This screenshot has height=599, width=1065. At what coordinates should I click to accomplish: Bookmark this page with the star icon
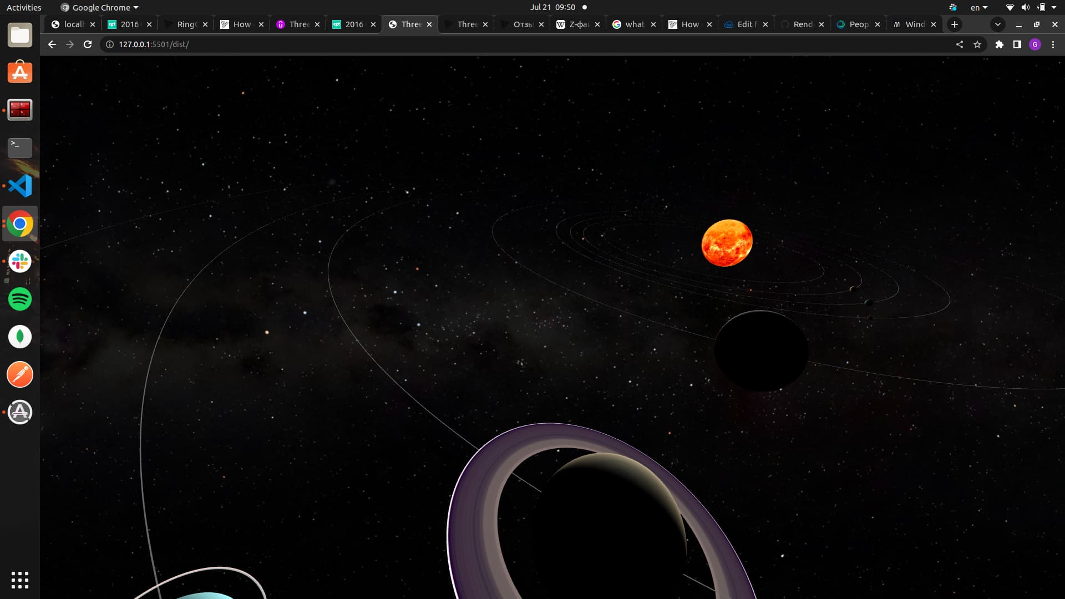click(977, 44)
